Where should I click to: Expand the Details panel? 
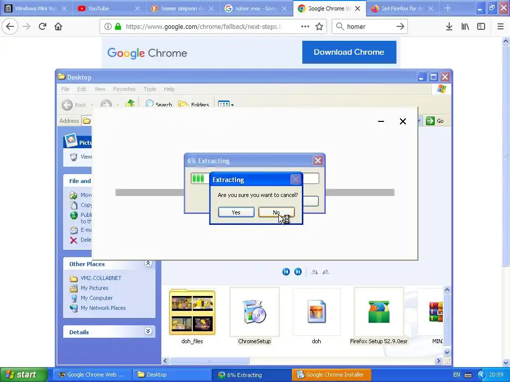click(x=148, y=331)
